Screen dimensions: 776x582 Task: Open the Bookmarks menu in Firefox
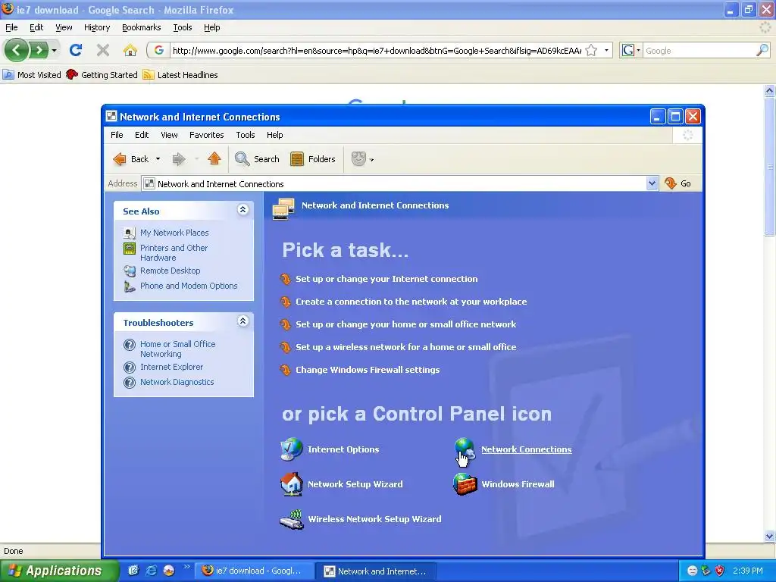[141, 27]
